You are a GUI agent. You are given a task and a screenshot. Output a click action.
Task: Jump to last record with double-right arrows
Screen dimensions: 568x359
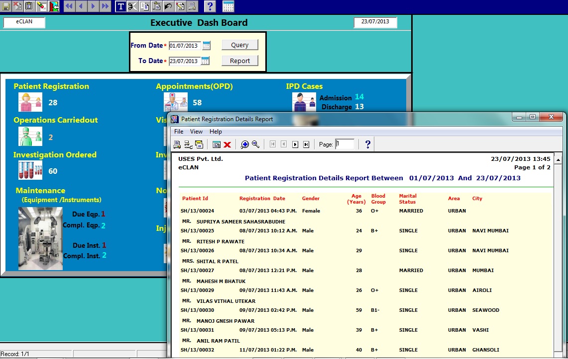[105, 6]
